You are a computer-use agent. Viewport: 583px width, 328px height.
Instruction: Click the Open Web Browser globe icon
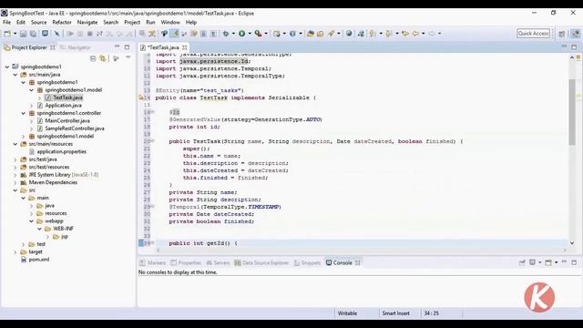[349, 34]
